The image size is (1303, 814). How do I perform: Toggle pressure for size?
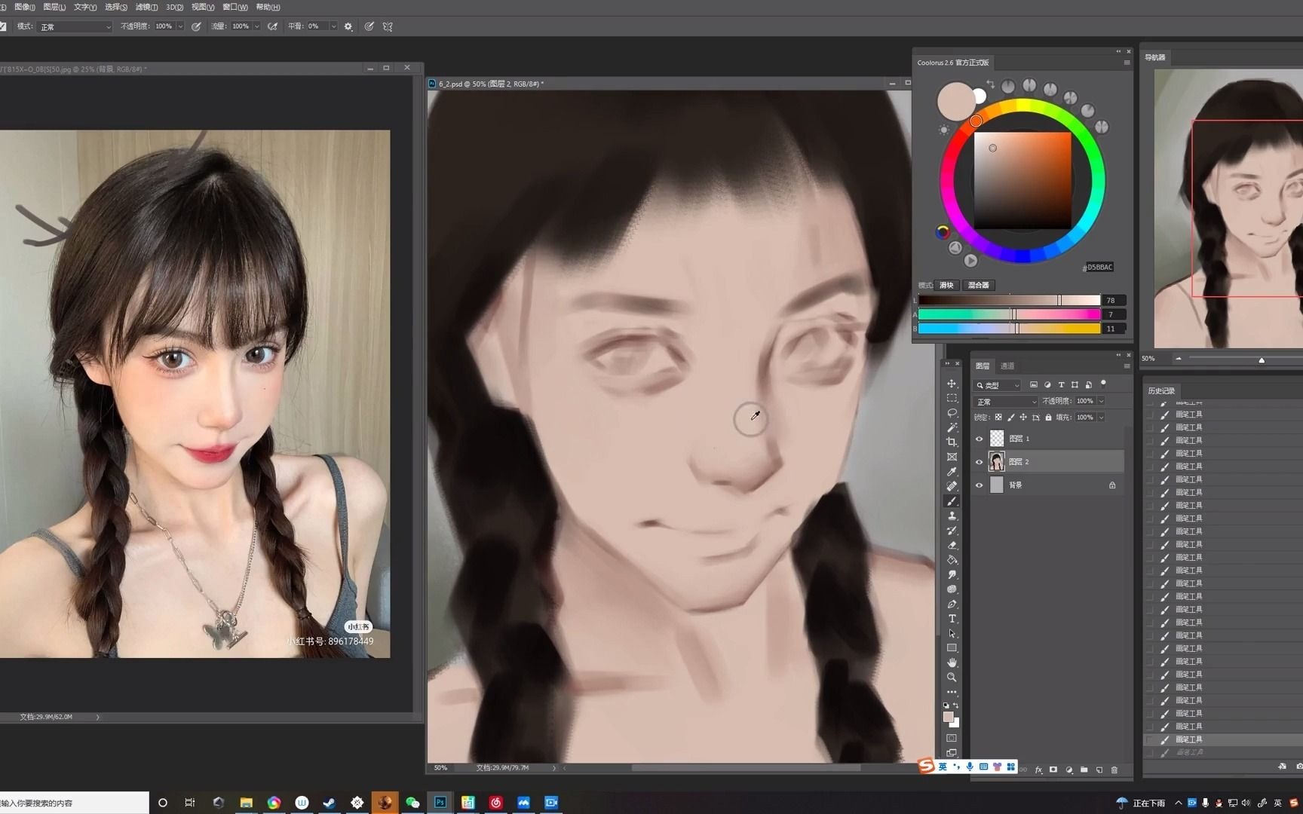369,26
